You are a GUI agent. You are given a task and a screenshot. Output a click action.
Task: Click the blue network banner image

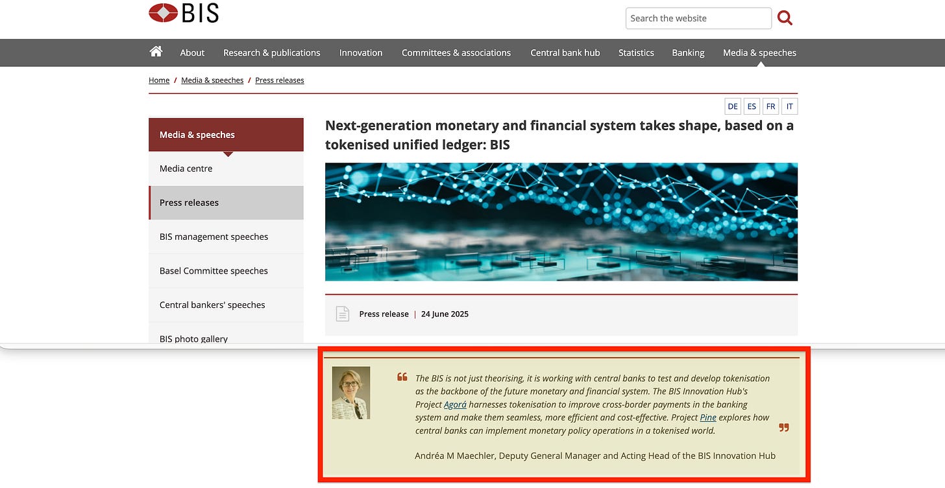click(561, 222)
